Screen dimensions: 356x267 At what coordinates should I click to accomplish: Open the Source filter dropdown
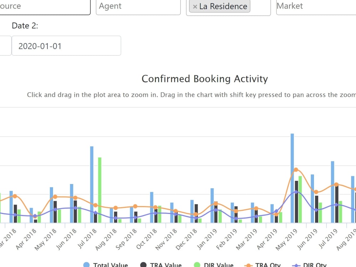(44, 6)
